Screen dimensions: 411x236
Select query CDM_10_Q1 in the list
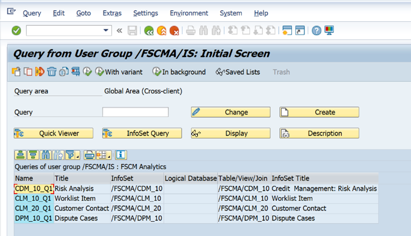click(34, 189)
